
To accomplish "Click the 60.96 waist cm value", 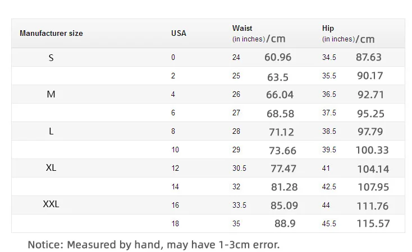I will pos(278,57).
